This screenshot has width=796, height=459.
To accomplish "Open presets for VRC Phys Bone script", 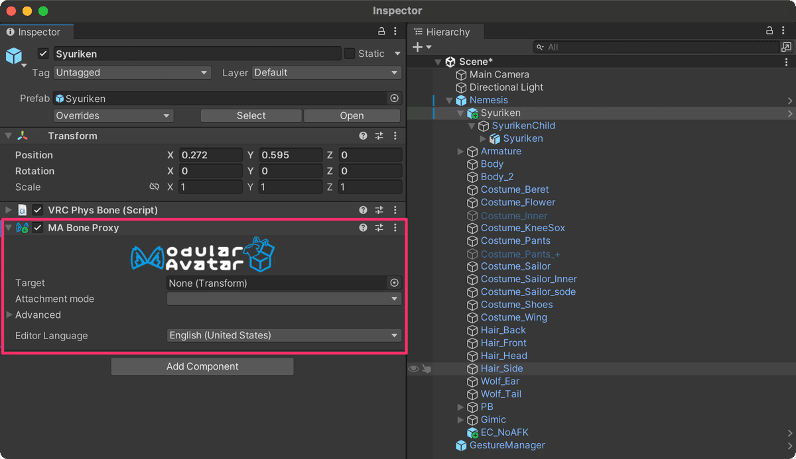I will (x=379, y=210).
